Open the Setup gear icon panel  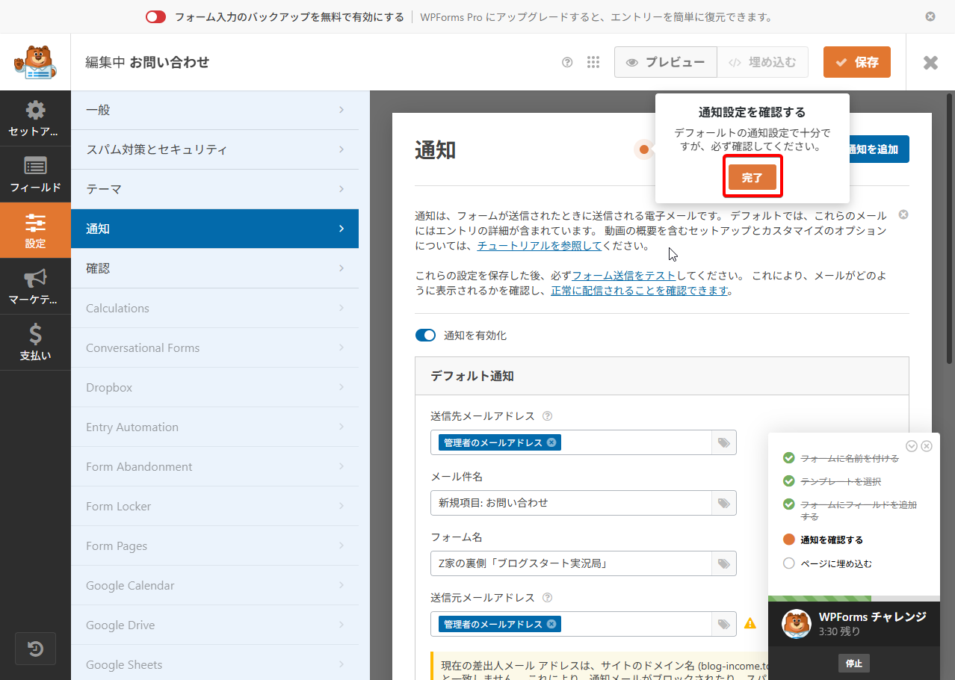(x=35, y=119)
